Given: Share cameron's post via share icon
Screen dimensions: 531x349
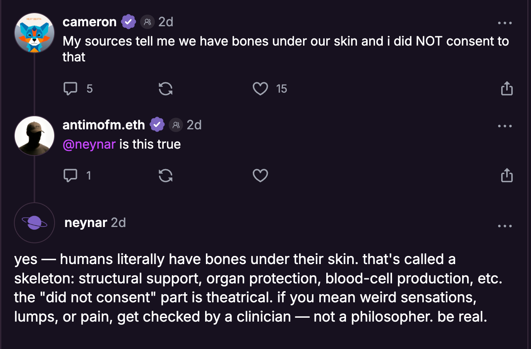Looking at the screenshot, I should pos(507,88).
